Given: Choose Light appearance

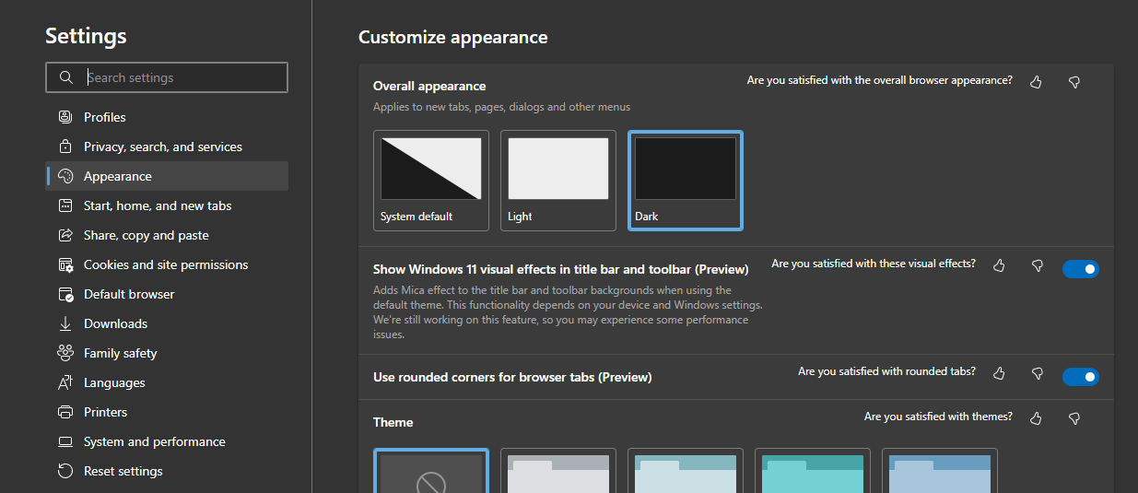Looking at the screenshot, I should 558,181.
